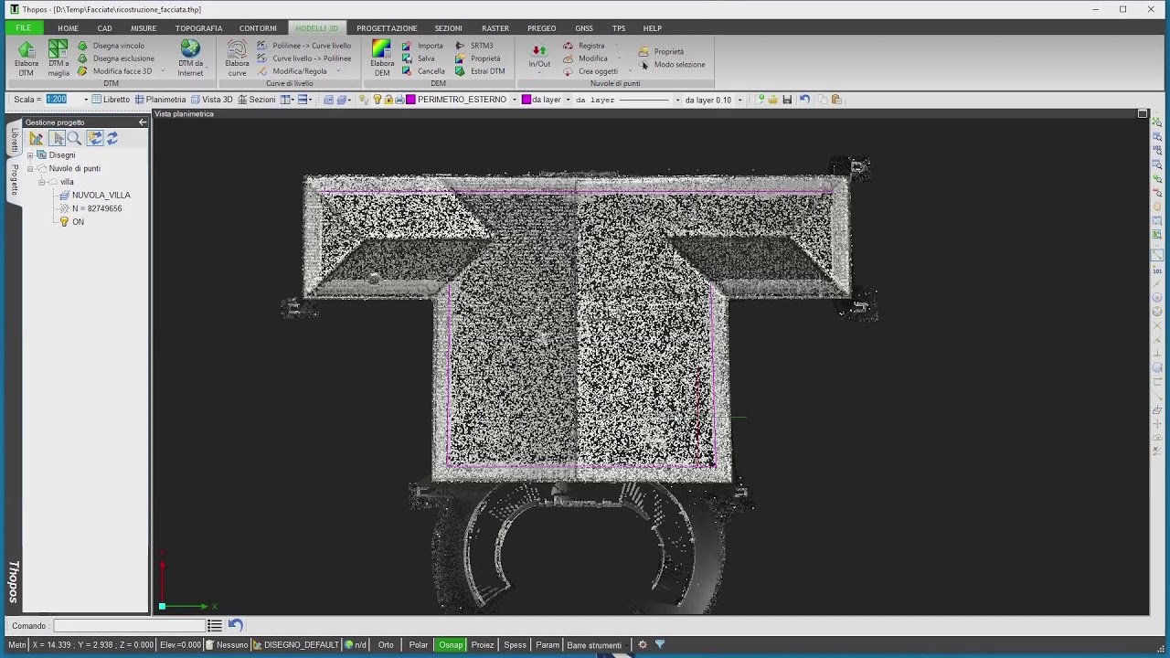Select the NUVOLA_VILLA tree item
Screen dimensions: 1170x658
pyautogui.click(x=101, y=196)
